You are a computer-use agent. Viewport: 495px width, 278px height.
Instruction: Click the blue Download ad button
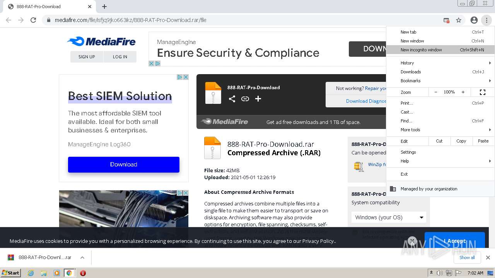click(124, 164)
